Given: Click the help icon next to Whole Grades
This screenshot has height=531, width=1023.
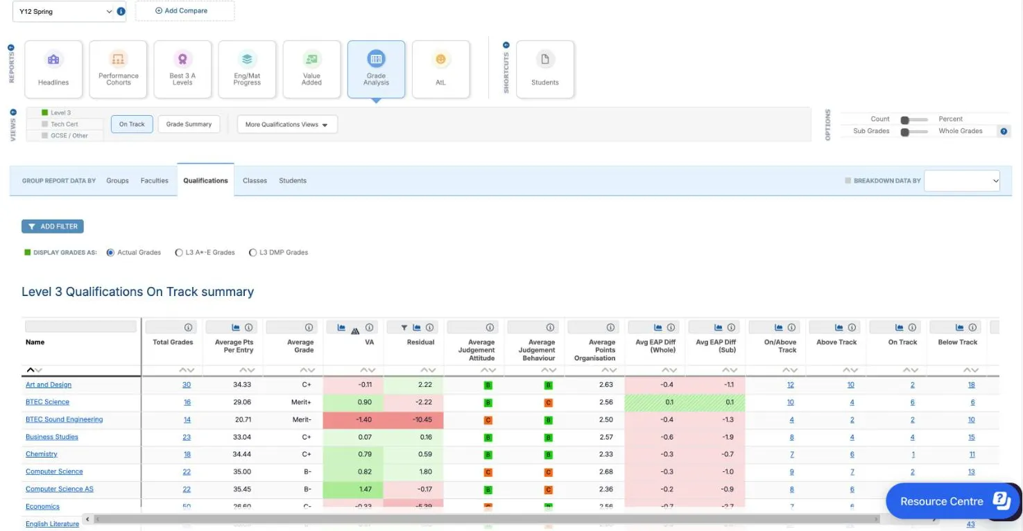Looking at the screenshot, I should click(1004, 131).
